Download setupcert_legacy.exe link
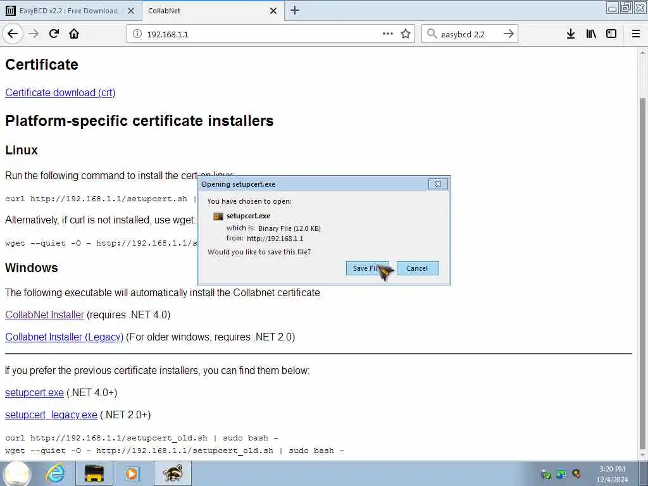648x486 pixels. pyautogui.click(x=51, y=415)
